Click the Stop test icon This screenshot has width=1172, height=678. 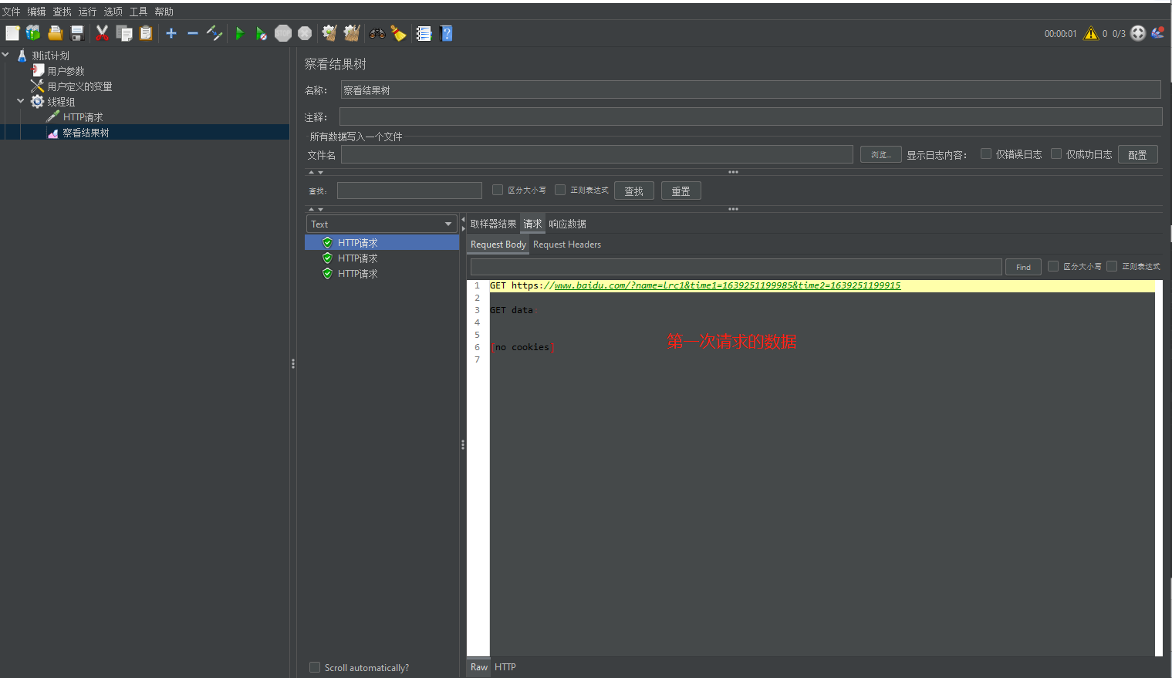click(x=283, y=33)
